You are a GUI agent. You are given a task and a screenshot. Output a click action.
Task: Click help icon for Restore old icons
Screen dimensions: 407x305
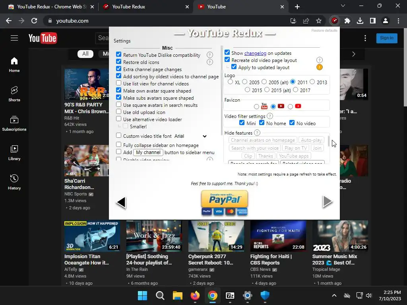click(x=210, y=62)
